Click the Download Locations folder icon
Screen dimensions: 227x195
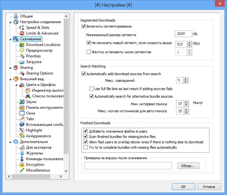point(22,45)
